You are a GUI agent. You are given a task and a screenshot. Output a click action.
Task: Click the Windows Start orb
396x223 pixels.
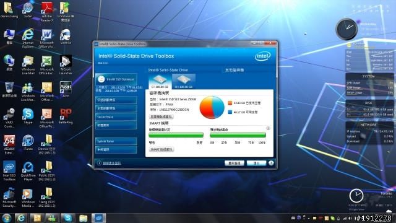[6, 218]
